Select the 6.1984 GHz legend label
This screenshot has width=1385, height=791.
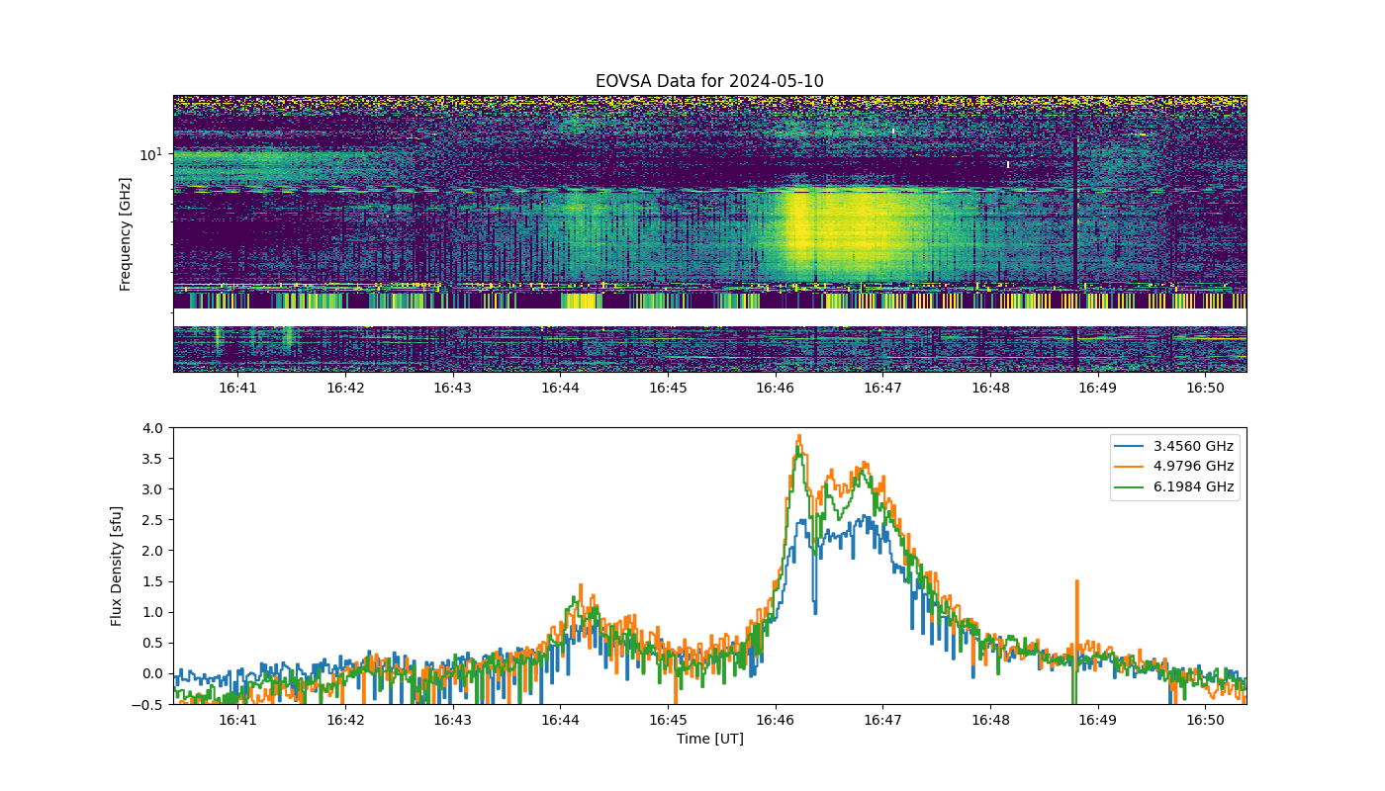coord(1195,486)
